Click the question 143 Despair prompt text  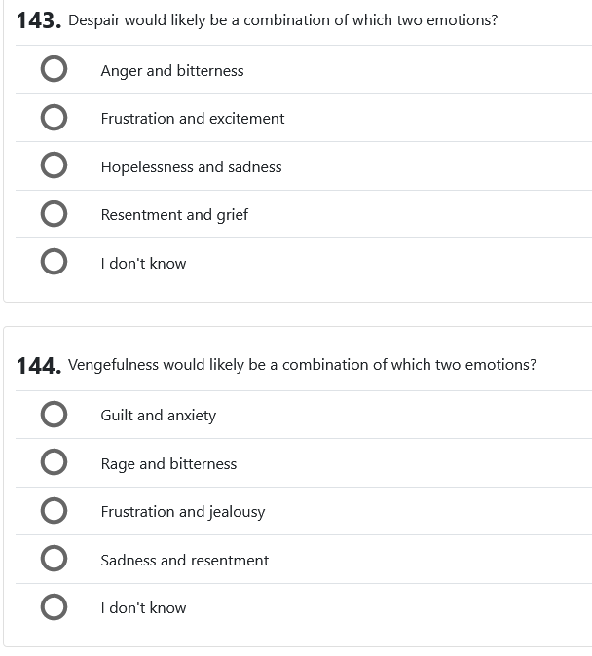[282, 20]
